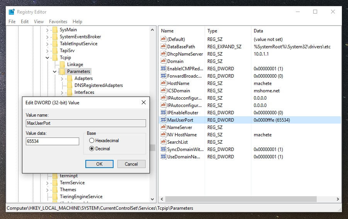Open the Help menu
This screenshot has width=348, height=219.
(x=77, y=22)
